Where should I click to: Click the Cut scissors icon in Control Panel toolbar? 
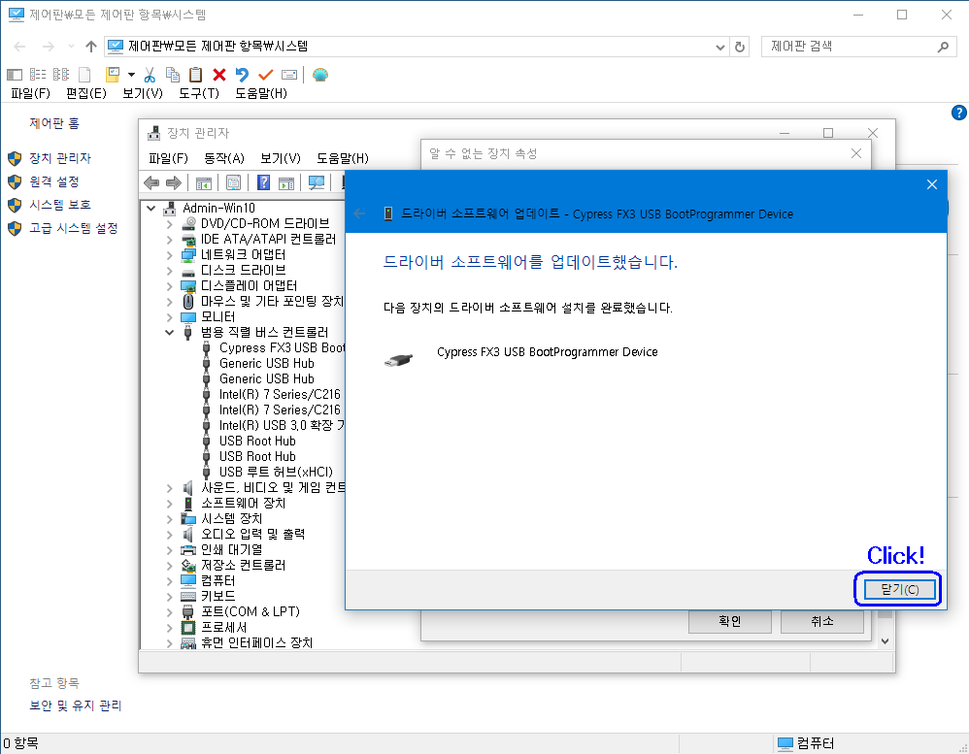coord(150,75)
